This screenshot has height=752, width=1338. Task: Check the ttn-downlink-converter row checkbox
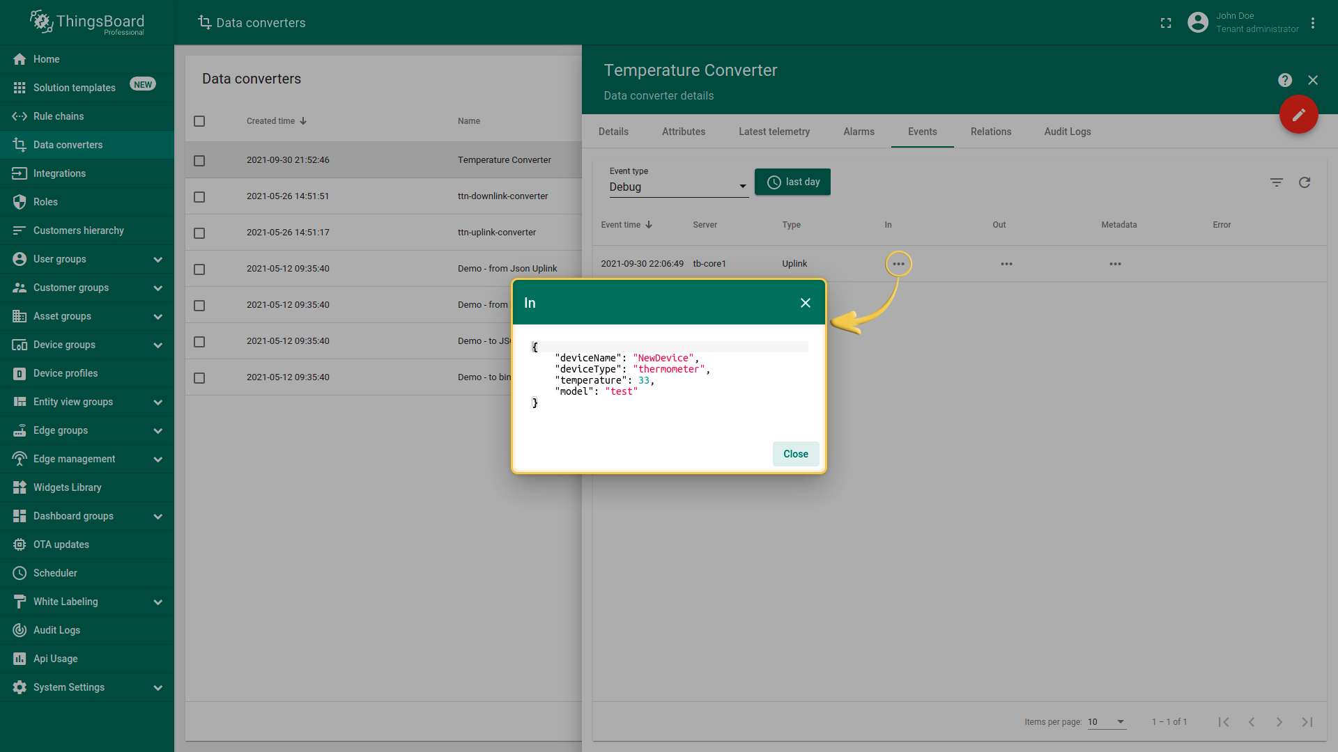click(199, 197)
